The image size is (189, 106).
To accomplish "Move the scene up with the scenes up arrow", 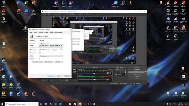I will click(x=48, y=80).
